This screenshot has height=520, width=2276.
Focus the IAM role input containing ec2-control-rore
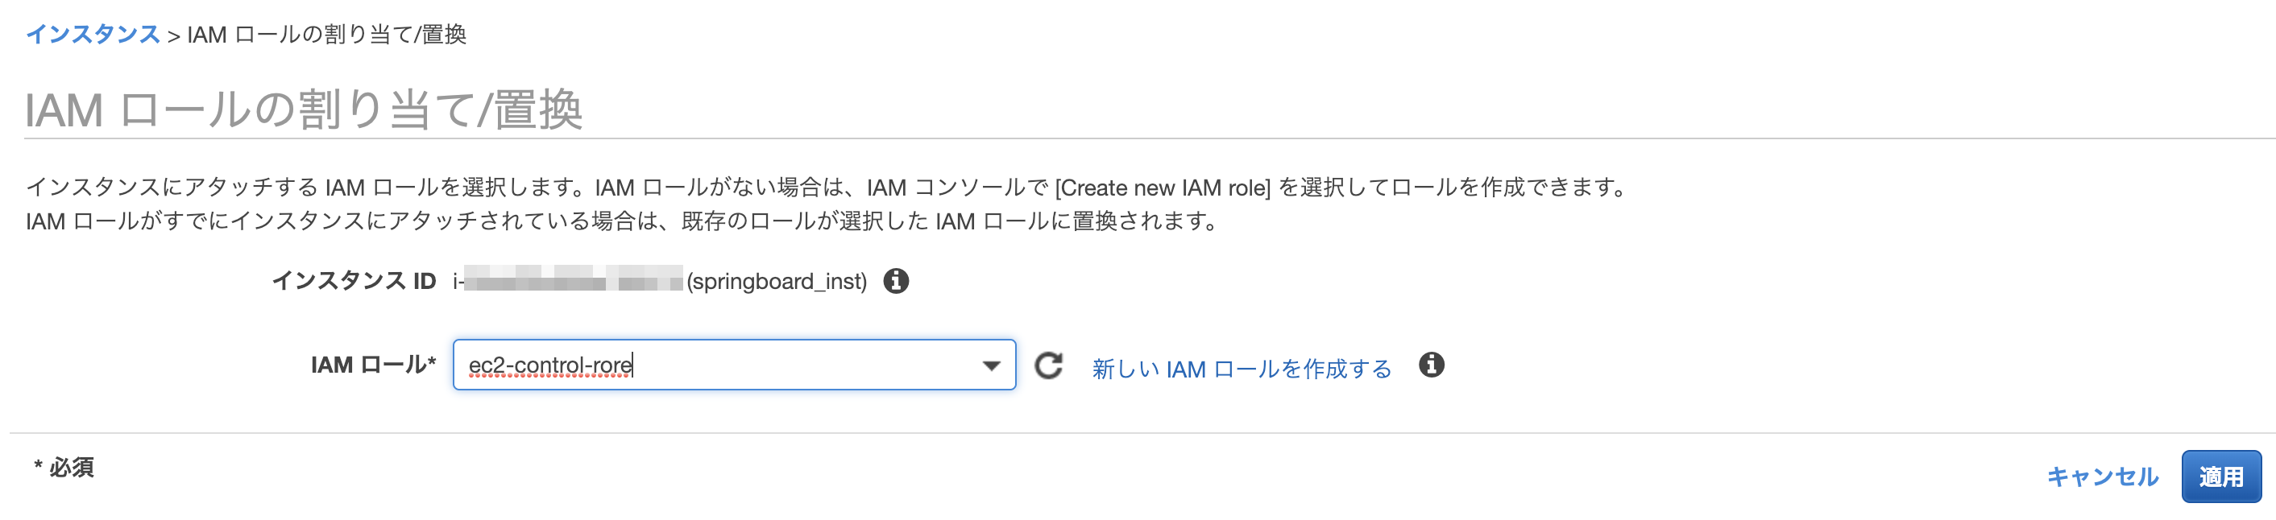click(707, 365)
